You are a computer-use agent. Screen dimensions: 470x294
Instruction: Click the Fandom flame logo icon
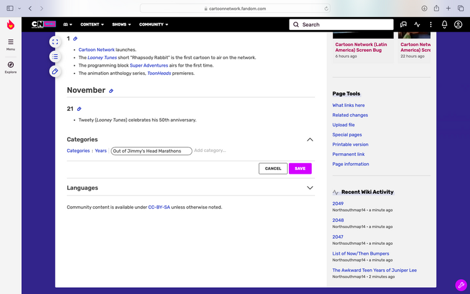pos(11,24)
